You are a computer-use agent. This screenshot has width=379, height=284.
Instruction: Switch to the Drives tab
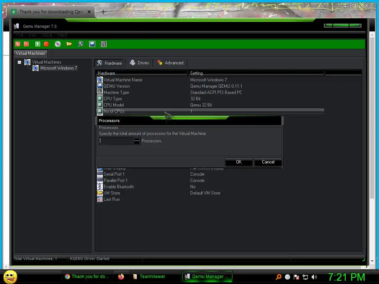[x=140, y=63]
